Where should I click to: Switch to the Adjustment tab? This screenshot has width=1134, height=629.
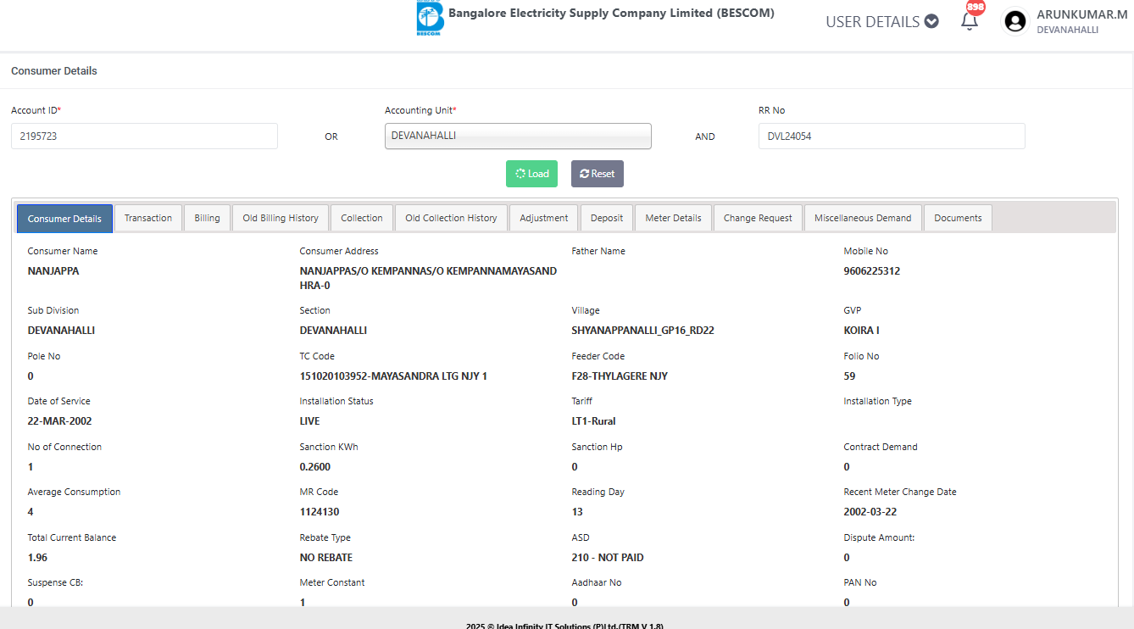(x=544, y=218)
